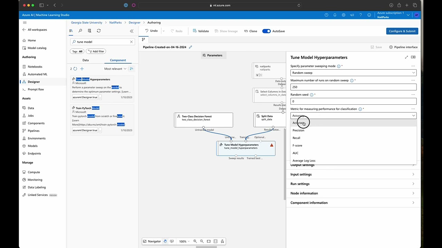Click the maximum number of runs input field
Viewport: 442px width, 248px height.
[x=353, y=87]
